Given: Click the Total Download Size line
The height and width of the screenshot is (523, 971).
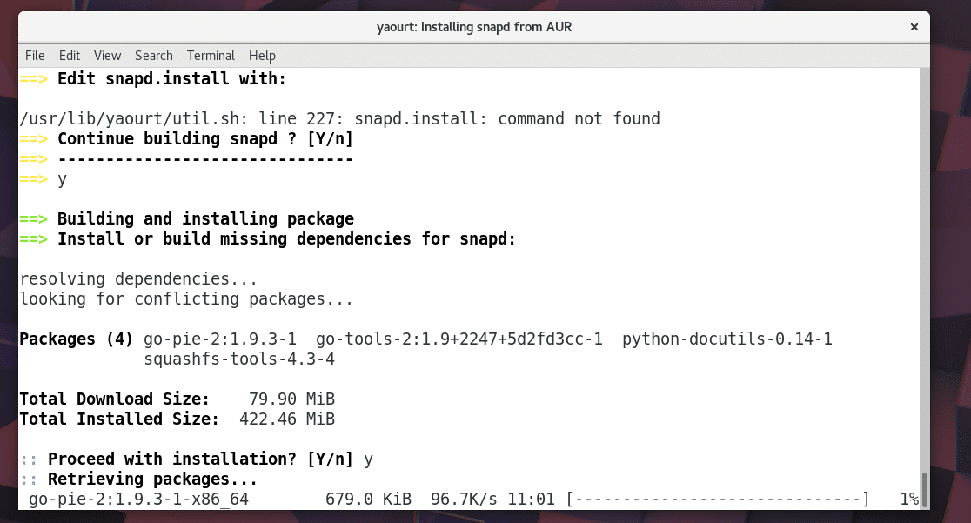Looking at the screenshot, I should tap(178, 399).
